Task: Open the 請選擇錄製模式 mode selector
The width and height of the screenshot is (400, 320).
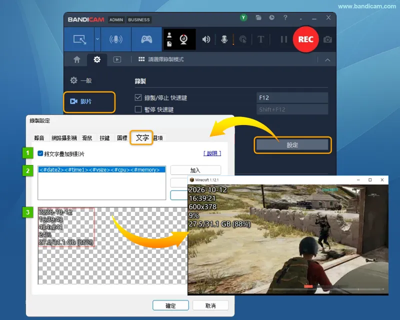Action: (x=161, y=59)
